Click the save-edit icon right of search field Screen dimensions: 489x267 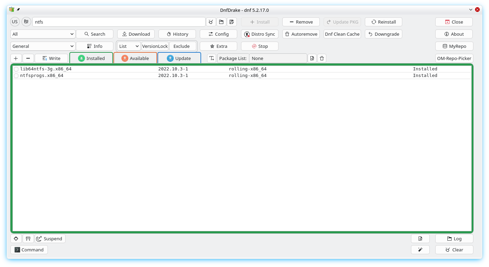[x=232, y=22]
